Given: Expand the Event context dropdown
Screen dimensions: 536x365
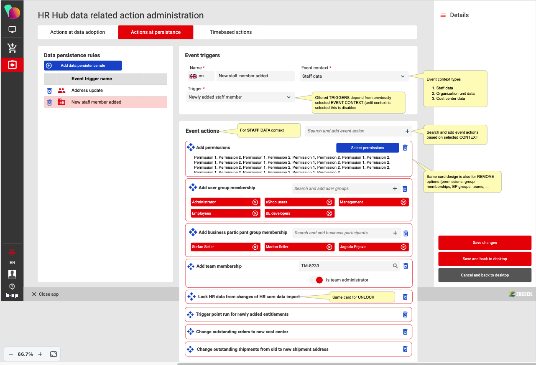Looking at the screenshot, I should coord(354,76).
